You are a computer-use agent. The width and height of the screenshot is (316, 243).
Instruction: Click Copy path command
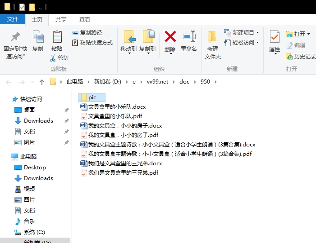pyautogui.click(x=87, y=32)
